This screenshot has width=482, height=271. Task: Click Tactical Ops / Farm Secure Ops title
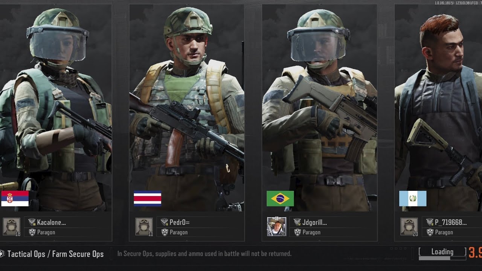[55, 254]
